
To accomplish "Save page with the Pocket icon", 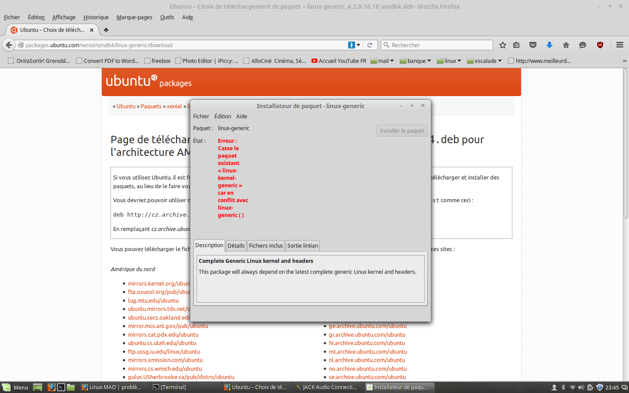I will tap(533, 45).
